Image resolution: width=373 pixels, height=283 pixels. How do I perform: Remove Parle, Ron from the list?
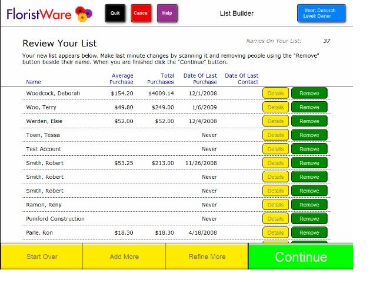[309, 232]
